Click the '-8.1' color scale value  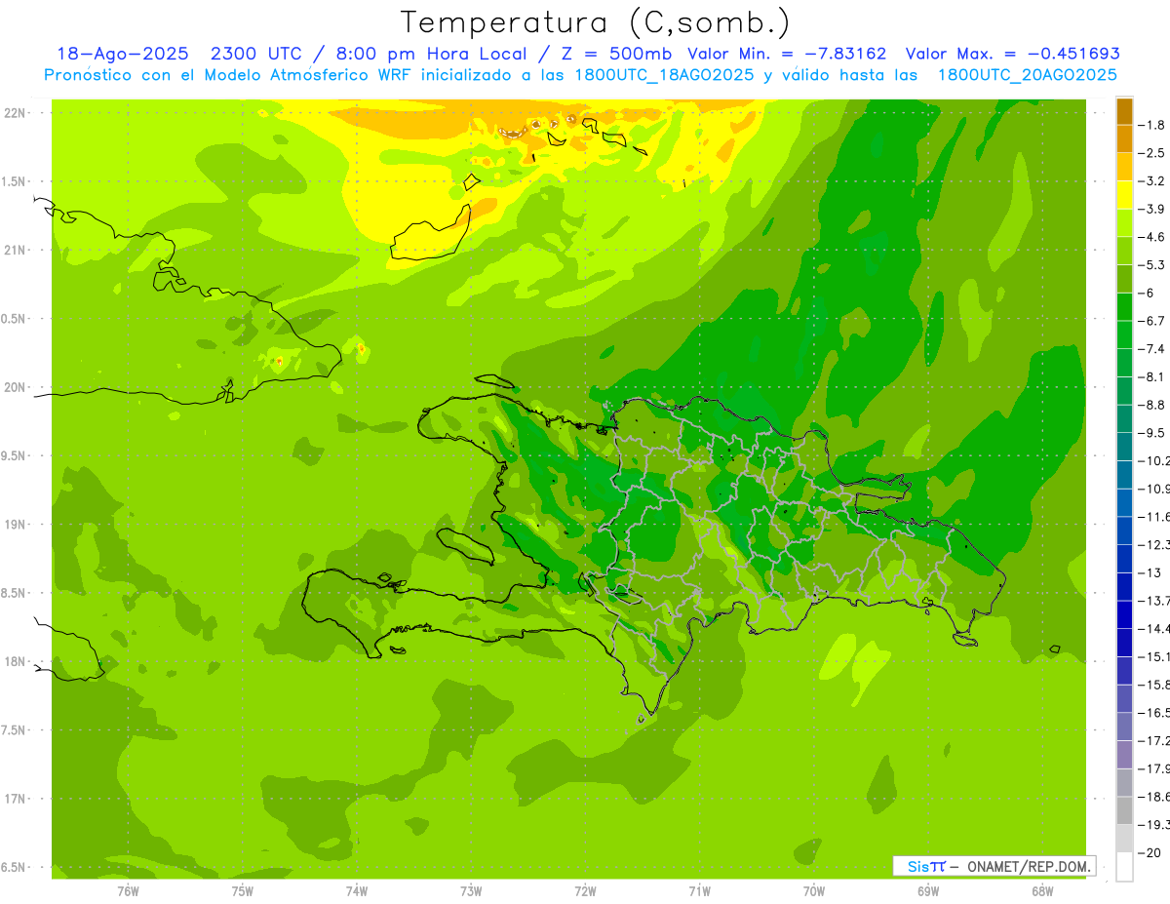1152,376
